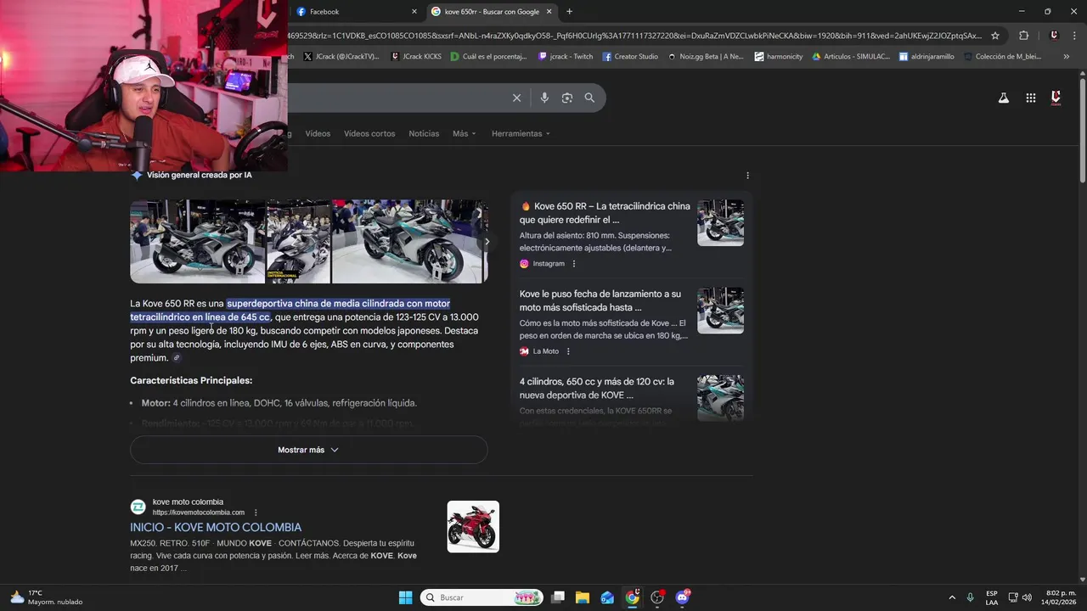1087x611 pixels.
Task: Open OBS Studio from taskbar
Action: tap(657, 597)
